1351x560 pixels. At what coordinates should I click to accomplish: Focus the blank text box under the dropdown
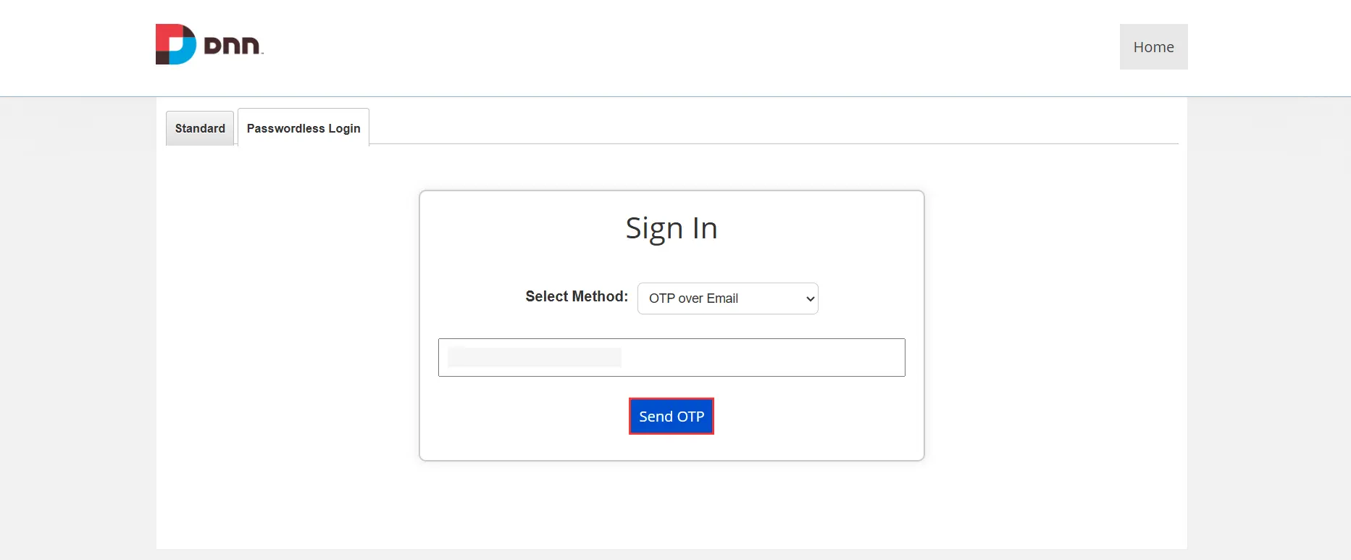(671, 357)
